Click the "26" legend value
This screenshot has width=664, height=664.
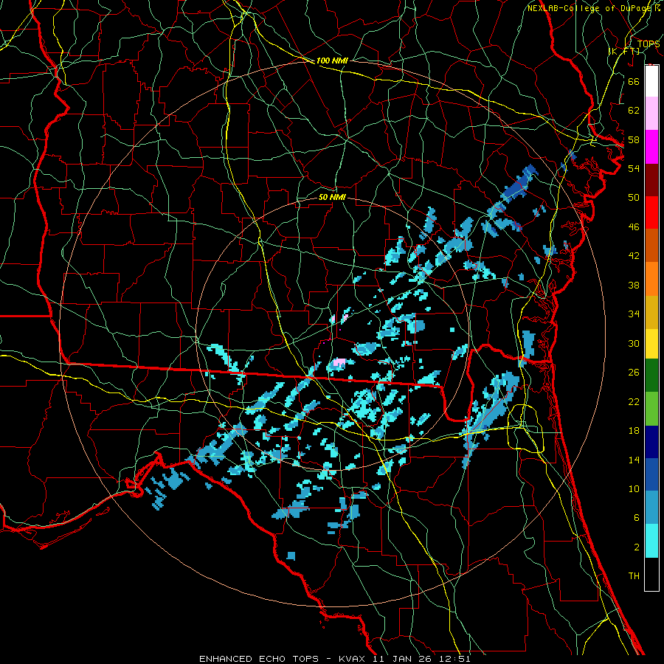(634, 373)
